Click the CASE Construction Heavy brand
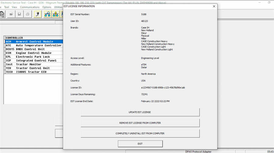 pyautogui.click(x=154, y=41)
